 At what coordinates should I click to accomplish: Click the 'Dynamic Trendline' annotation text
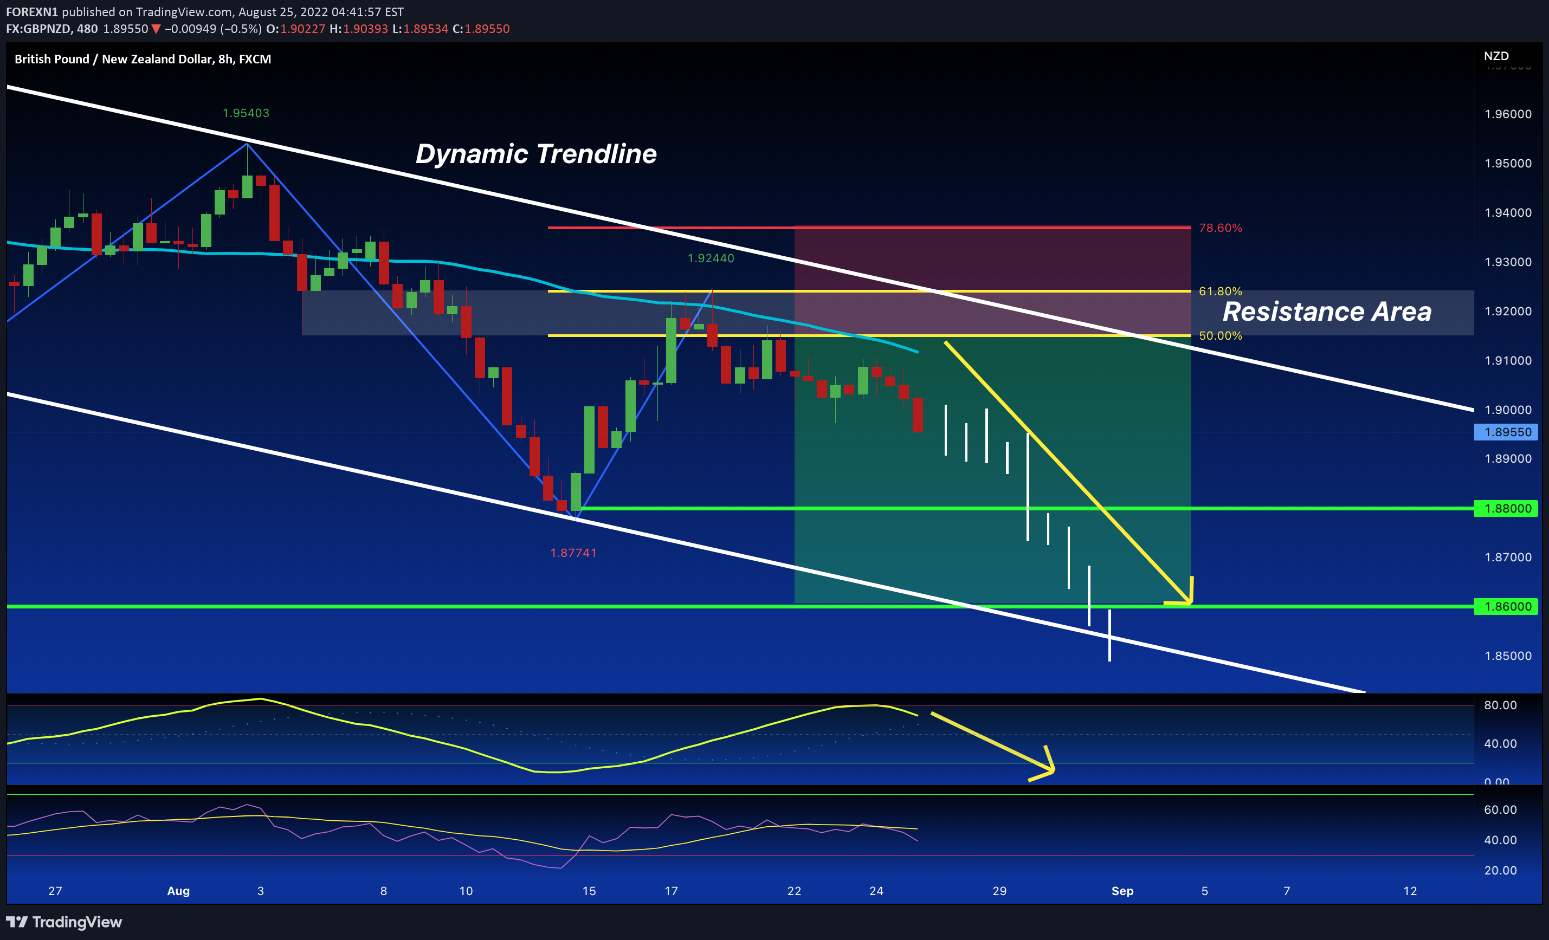tap(535, 154)
